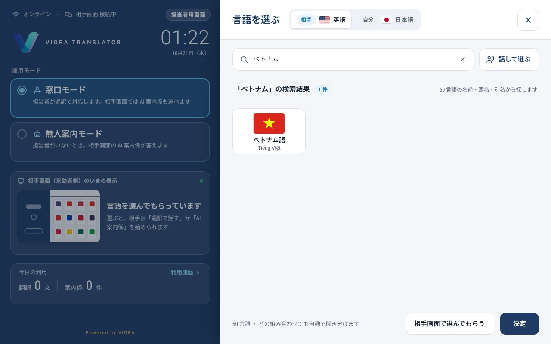
Task: Click the Vietnam flag image
Action: click(269, 123)
